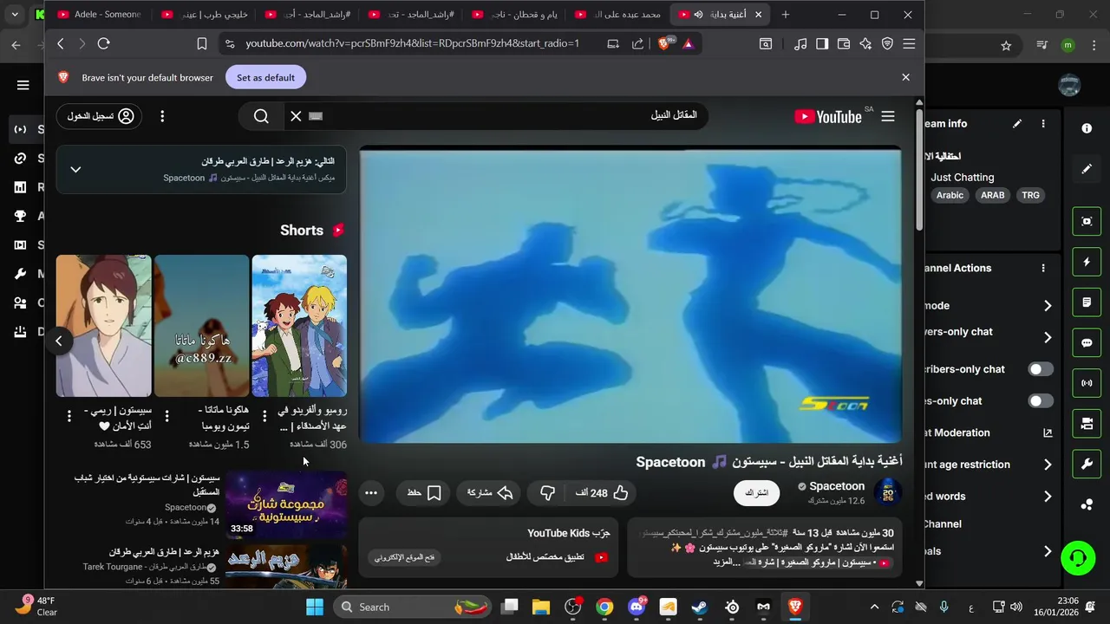1110x624 pixels.
Task: Toggle Brave sidebar panel icon
Action: click(822, 43)
